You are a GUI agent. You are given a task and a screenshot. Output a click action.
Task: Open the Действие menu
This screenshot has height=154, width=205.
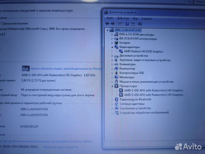(123, 18)
